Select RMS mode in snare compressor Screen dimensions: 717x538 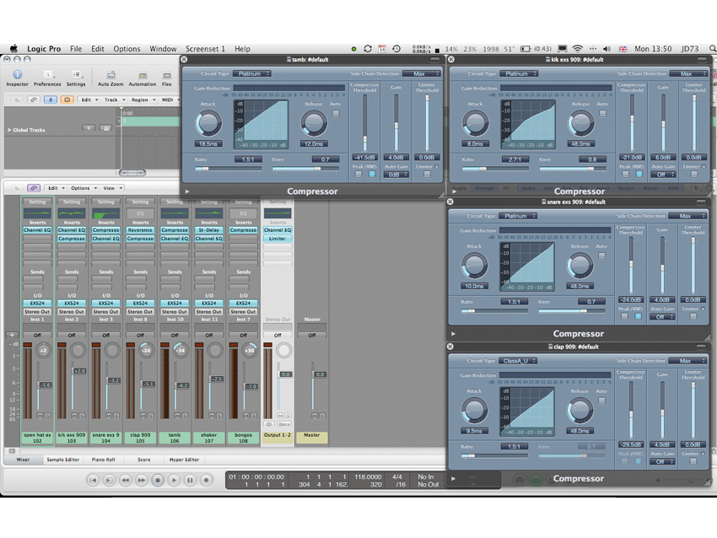(638, 316)
